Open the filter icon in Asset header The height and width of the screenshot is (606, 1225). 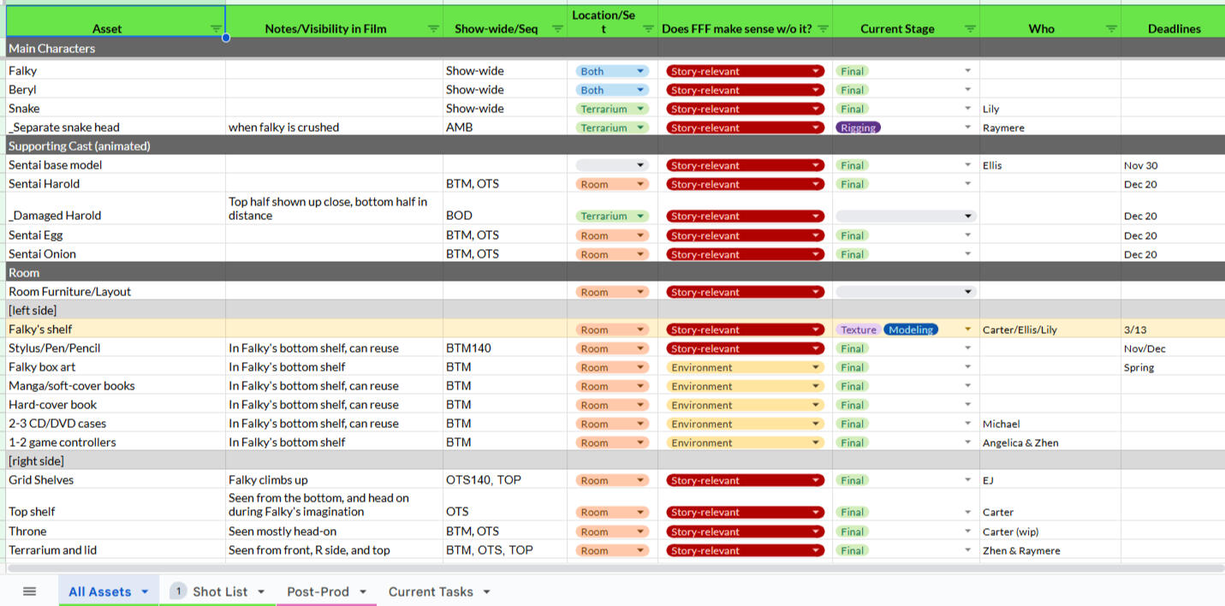click(x=216, y=29)
